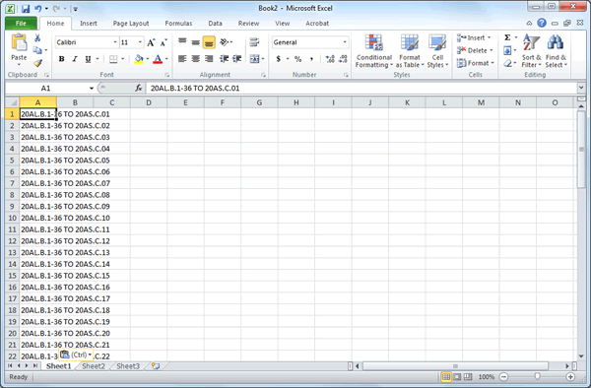Viewport: 591px width, 388px height.
Task: Switch to the Data tab
Action: point(215,24)
